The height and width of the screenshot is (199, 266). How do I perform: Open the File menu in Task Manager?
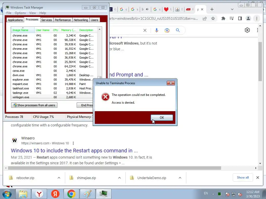9,13
